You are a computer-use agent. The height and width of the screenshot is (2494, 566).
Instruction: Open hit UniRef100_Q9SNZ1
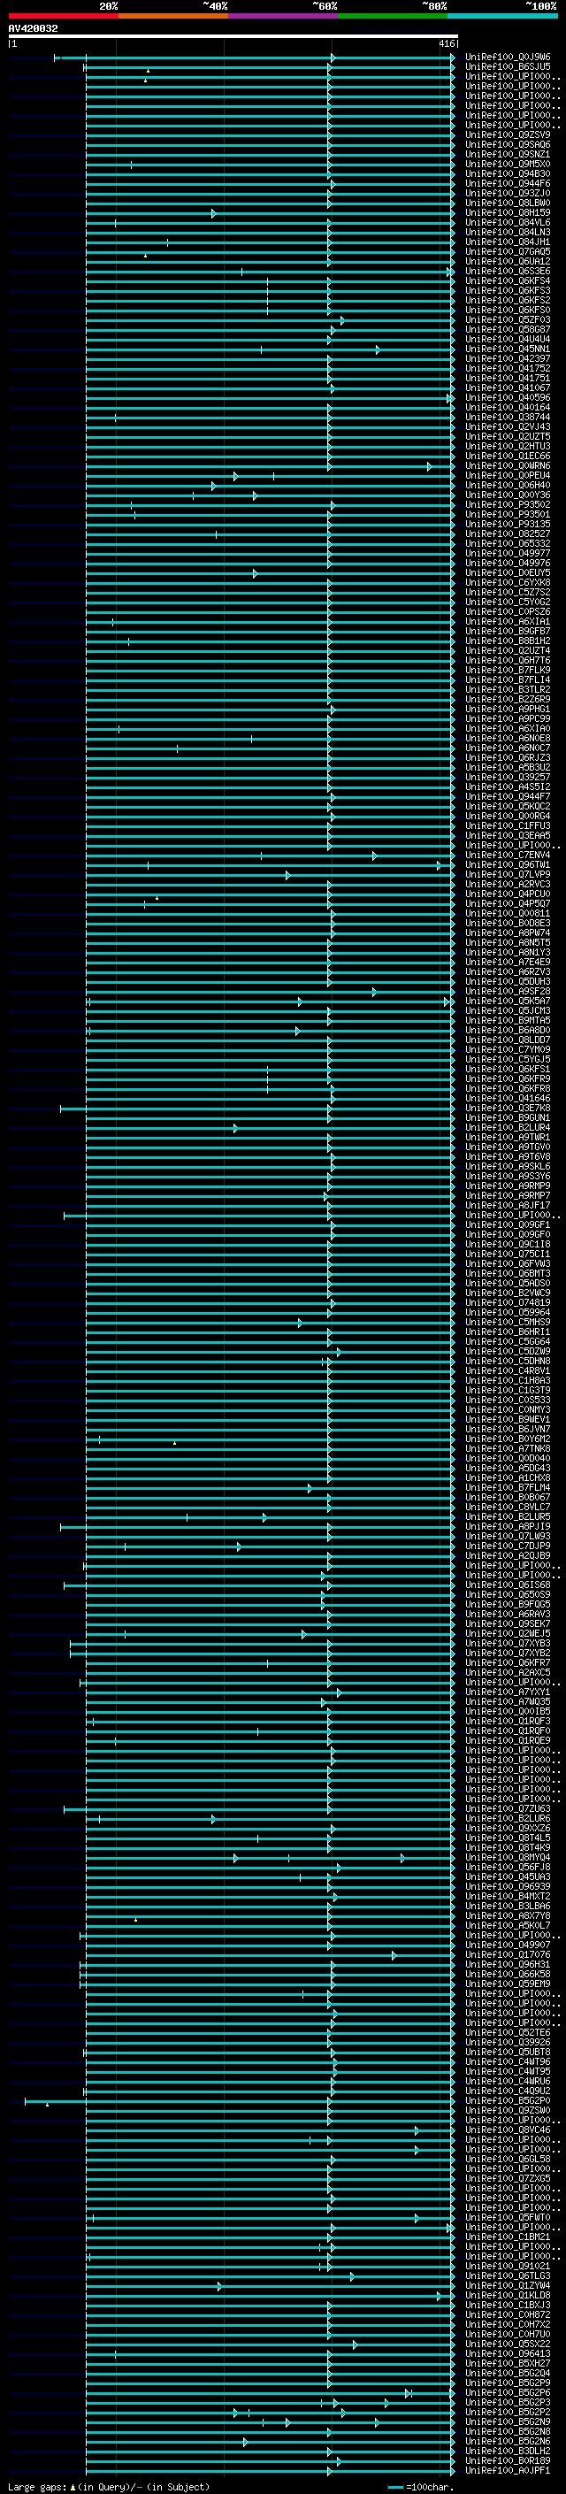coord(507,154)
